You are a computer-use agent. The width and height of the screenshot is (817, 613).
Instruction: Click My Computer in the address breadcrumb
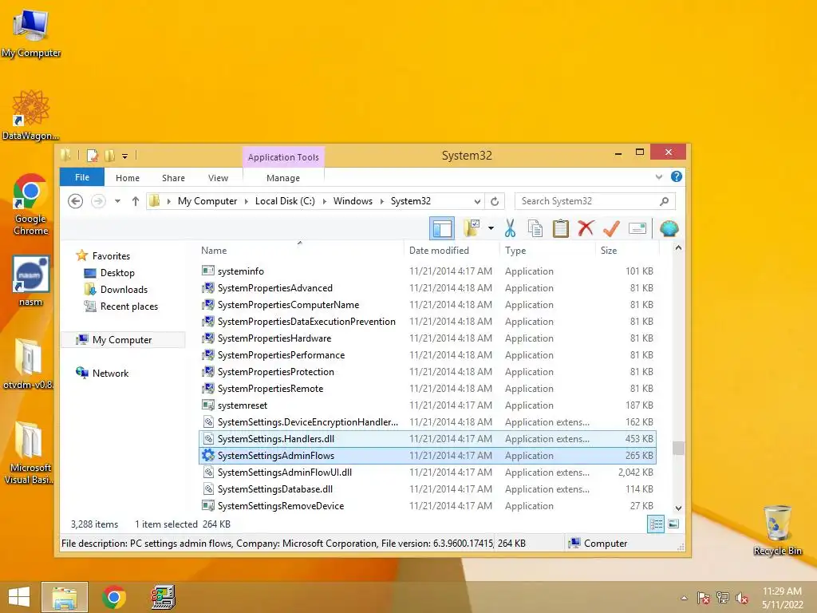click(x=207, y=201)
